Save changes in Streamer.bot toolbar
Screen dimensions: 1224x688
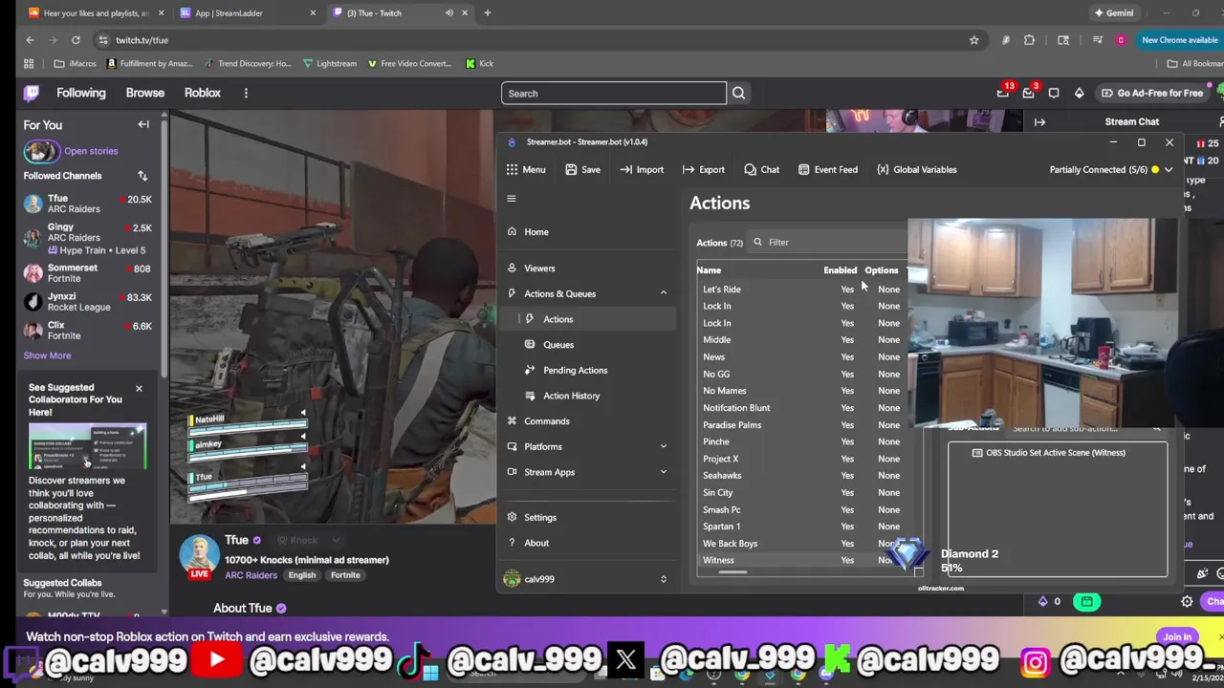582,169
